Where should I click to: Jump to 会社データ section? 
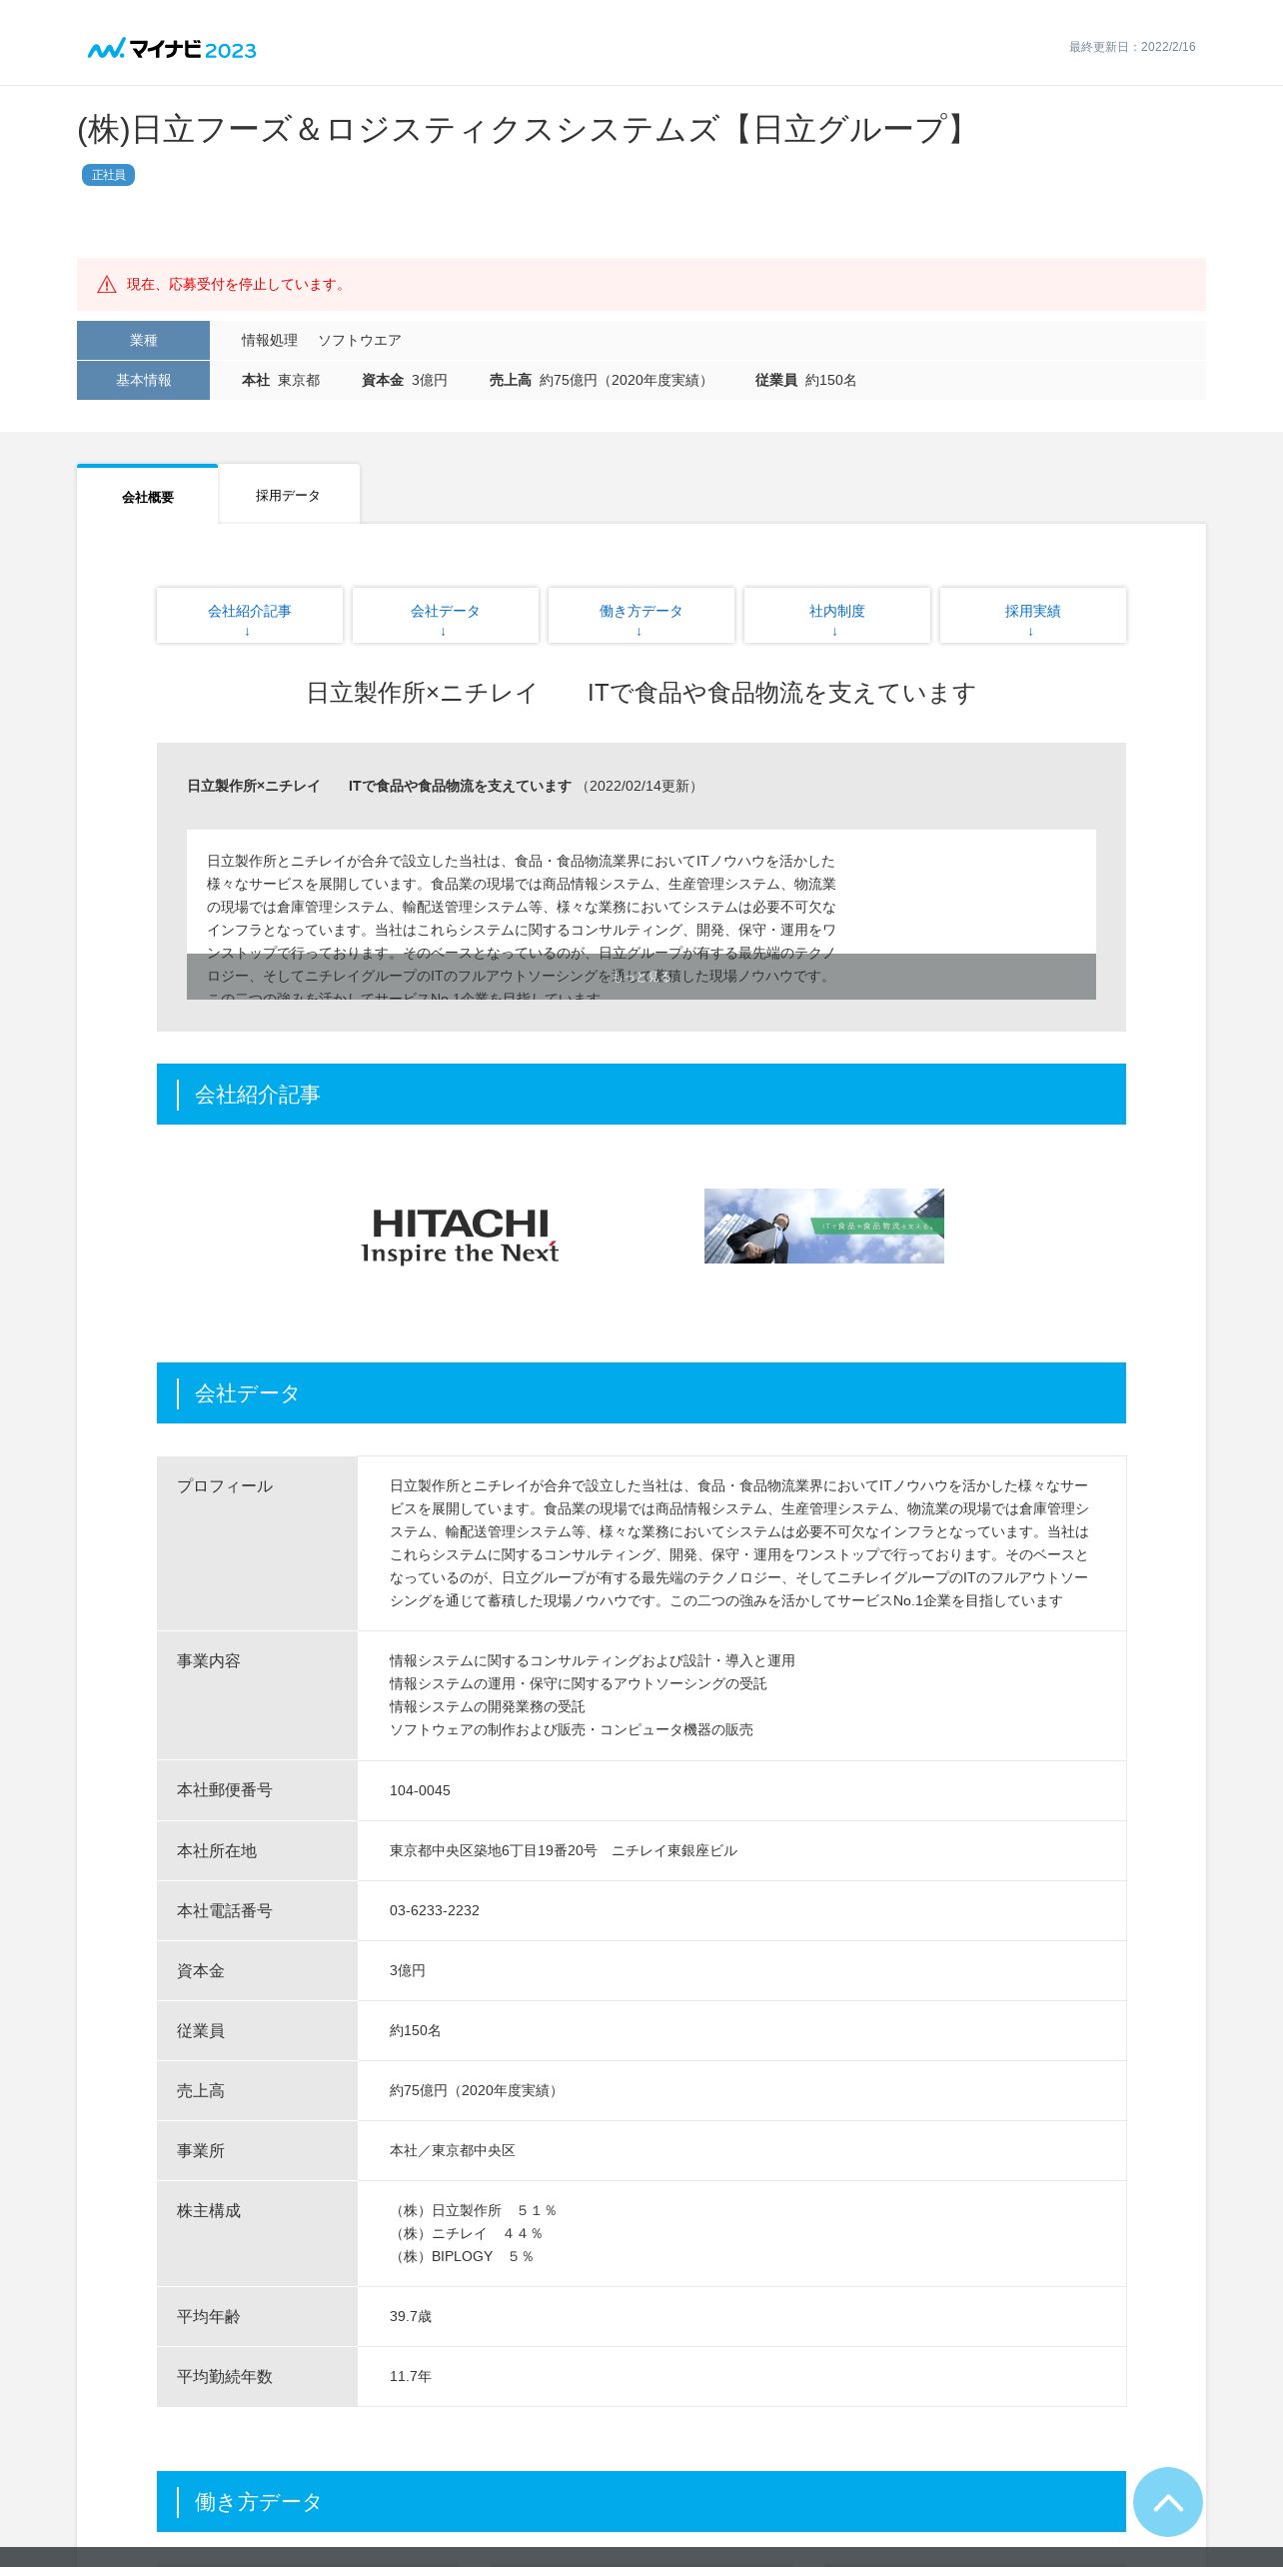(446, 616)
